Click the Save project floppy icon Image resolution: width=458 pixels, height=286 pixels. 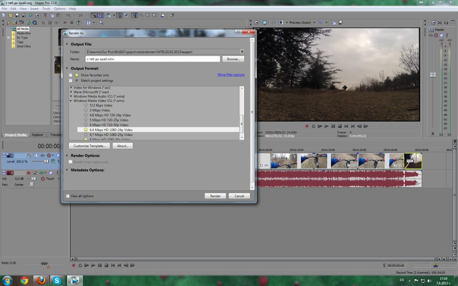(x=17, y=15)
